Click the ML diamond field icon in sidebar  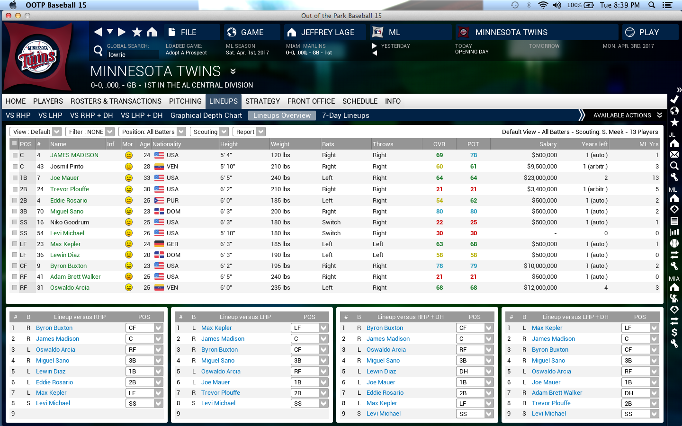(674, 209)
